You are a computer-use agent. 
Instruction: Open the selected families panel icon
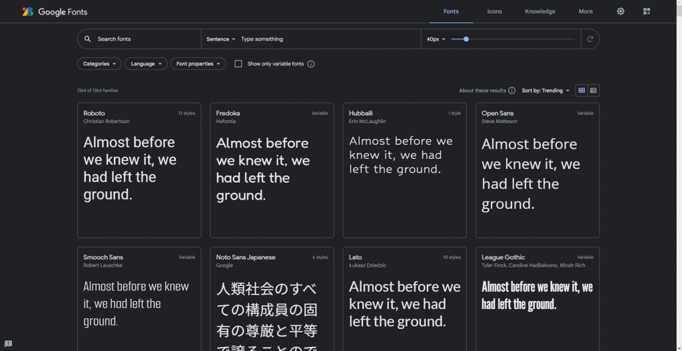tap(646, 11)
